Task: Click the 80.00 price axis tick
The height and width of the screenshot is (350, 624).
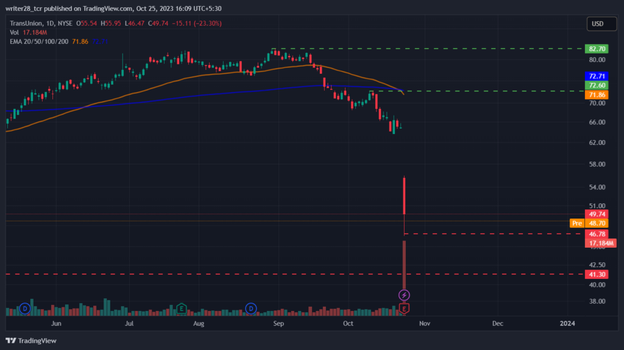Action: click(x=597, y=60)
